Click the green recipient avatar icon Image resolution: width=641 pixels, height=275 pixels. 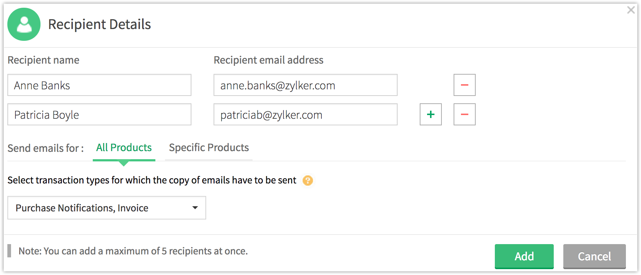pyautogui.click(x=24, y=24)
